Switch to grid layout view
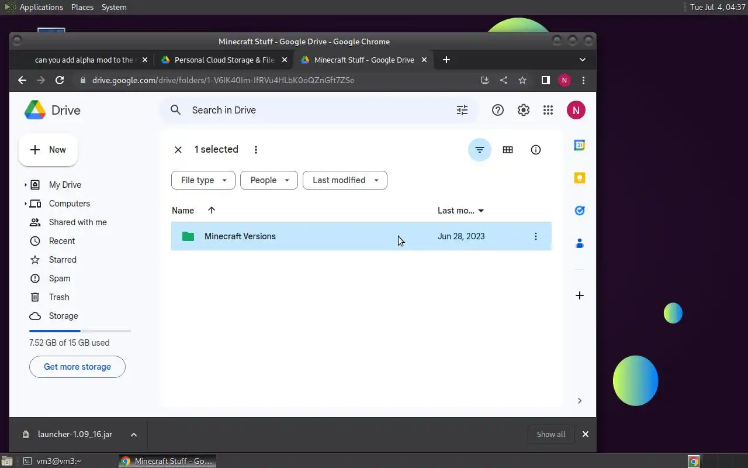The height and width of the screenshot is (468, 748). click(x=508, y=150)
